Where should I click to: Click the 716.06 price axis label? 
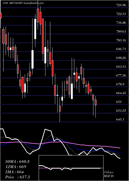click(121, 23)
